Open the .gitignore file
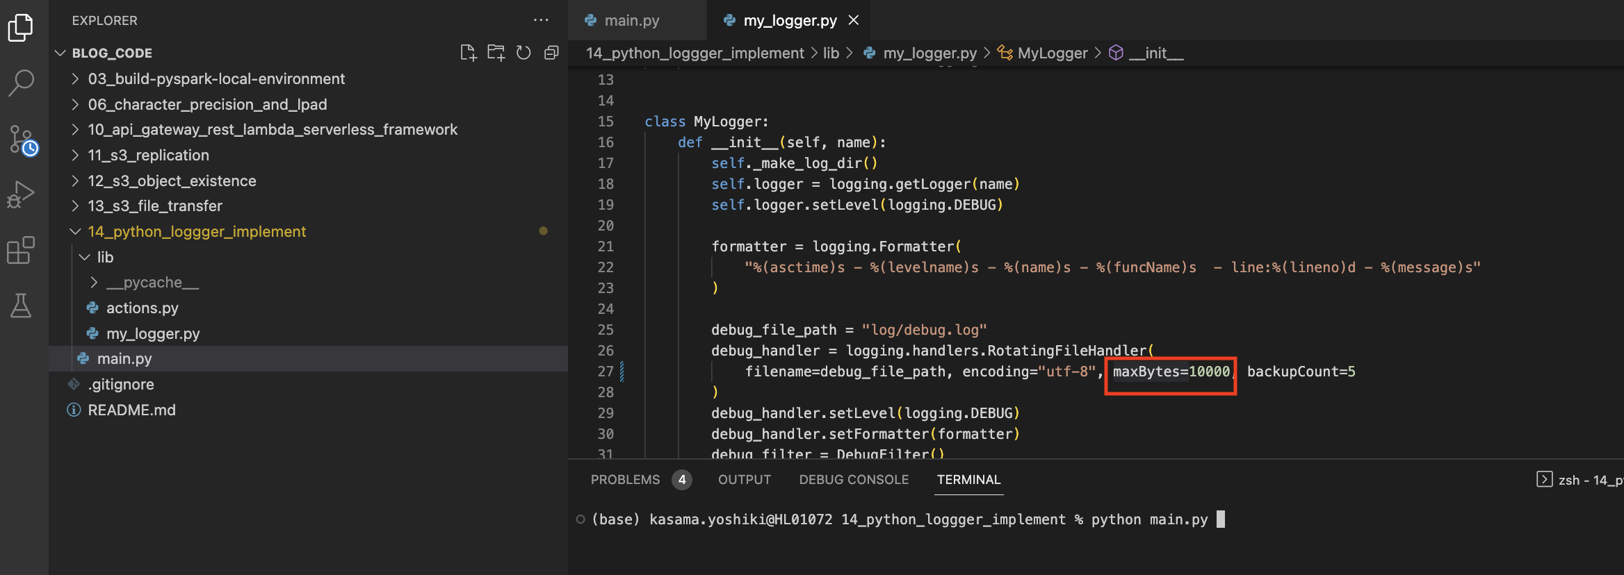The width and height of the screenshot is (1624, 575). [308, 384]
